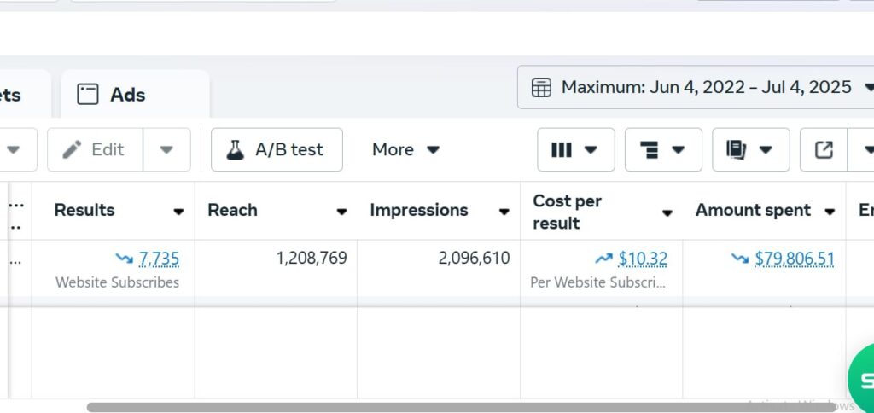Click the reports icon button
The height and width of the screenshot is (413, 874).
[x=736, y=150]
